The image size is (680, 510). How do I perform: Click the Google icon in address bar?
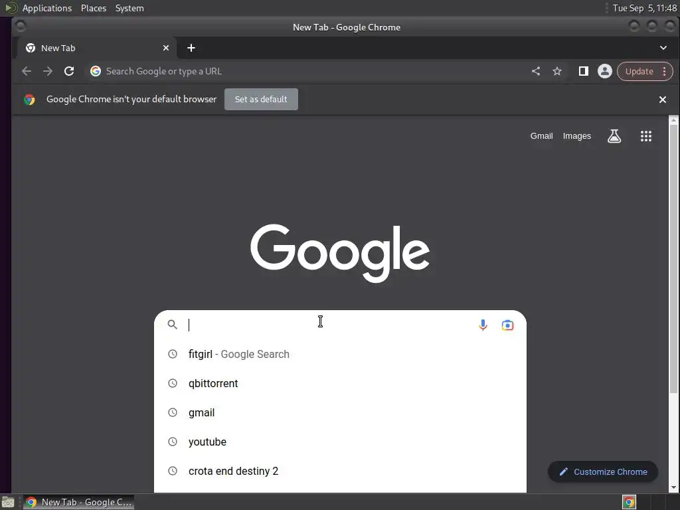coord(96,71)
